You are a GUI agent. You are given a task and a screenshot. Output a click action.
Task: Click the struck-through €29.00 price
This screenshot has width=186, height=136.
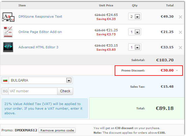coord(100,15)
